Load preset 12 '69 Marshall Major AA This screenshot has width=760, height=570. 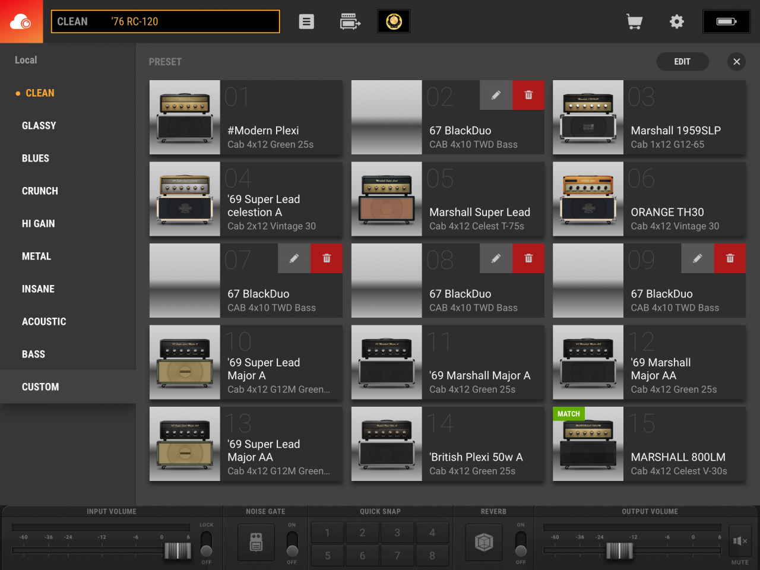[x=649, y=362]
